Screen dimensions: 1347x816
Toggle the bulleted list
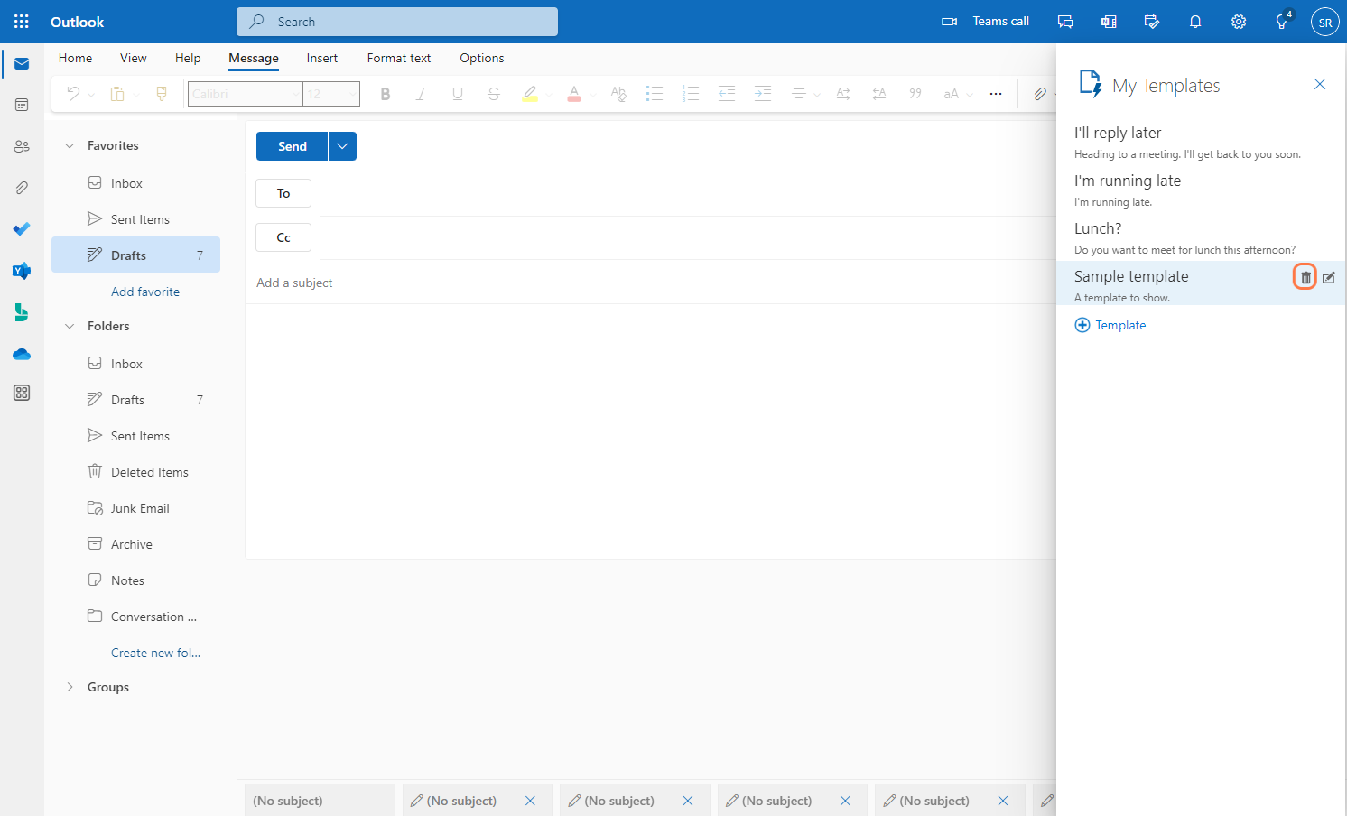click(x=655, y=94)
